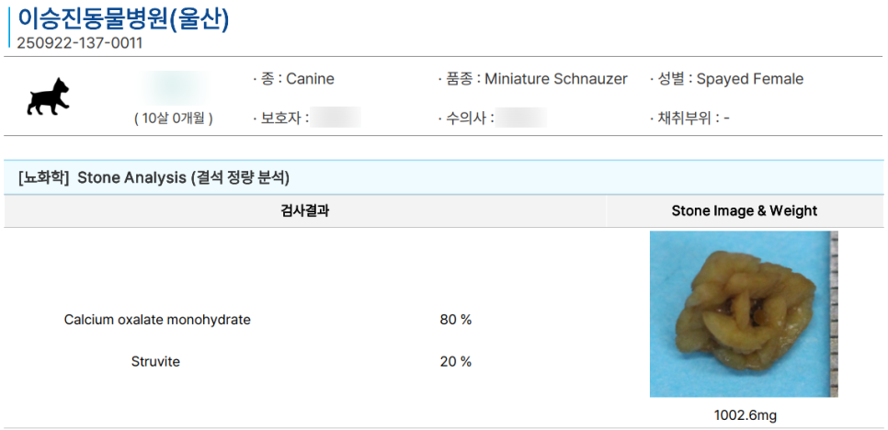Click the 80 % result value
This screenshot has height=430, width=888.
(456, 320)
